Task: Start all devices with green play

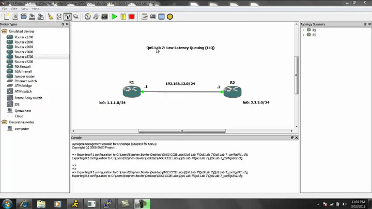Action: click(114, 17)
